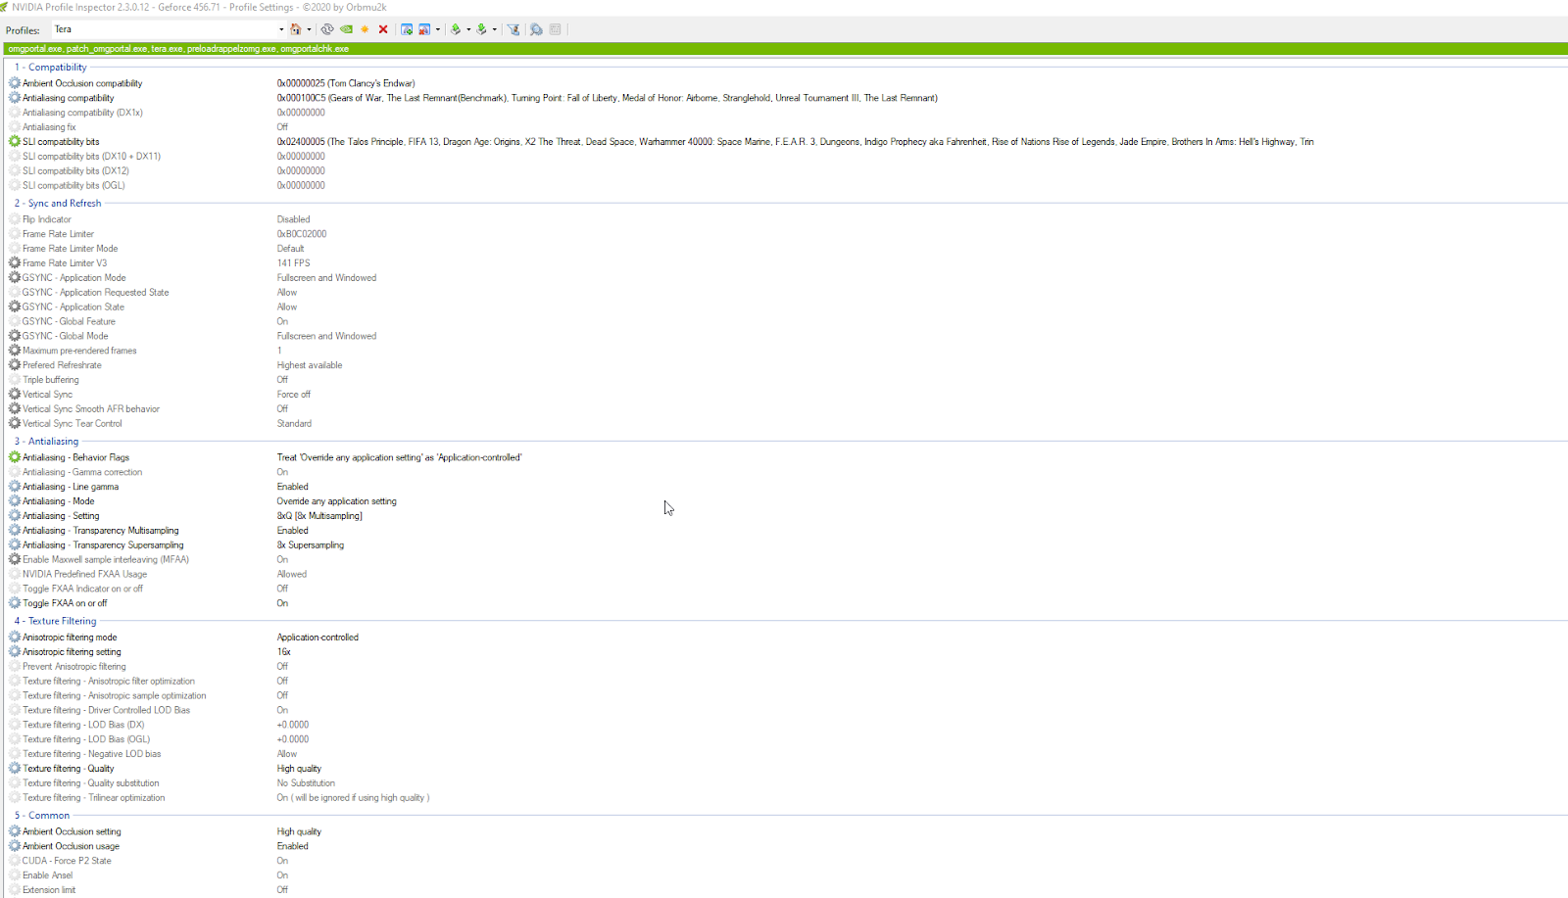1568x898 pixels.
Task: Select the 0x00000025 (Tom Clancy's Endwar) value
Action: (346, 83)
